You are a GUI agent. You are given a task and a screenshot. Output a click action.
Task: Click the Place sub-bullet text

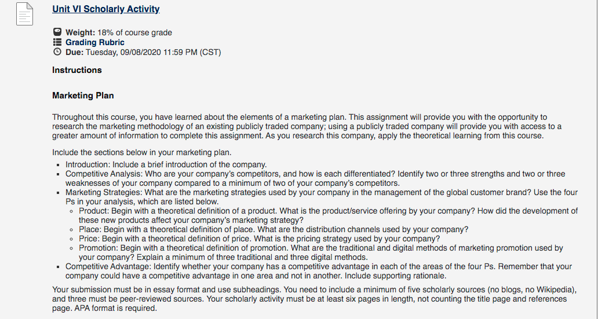[274, 229]
